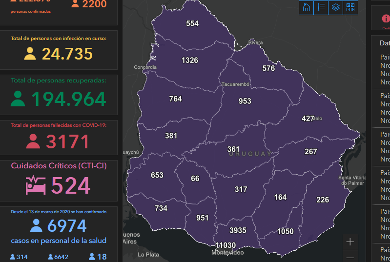390x262 pixels.
Task: Click the 1050 department on the map
Action: pos(285,231)
